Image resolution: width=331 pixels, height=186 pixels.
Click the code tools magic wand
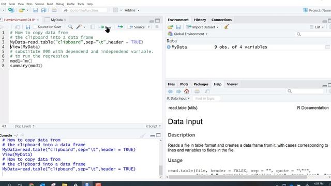[x=79, y=27]
